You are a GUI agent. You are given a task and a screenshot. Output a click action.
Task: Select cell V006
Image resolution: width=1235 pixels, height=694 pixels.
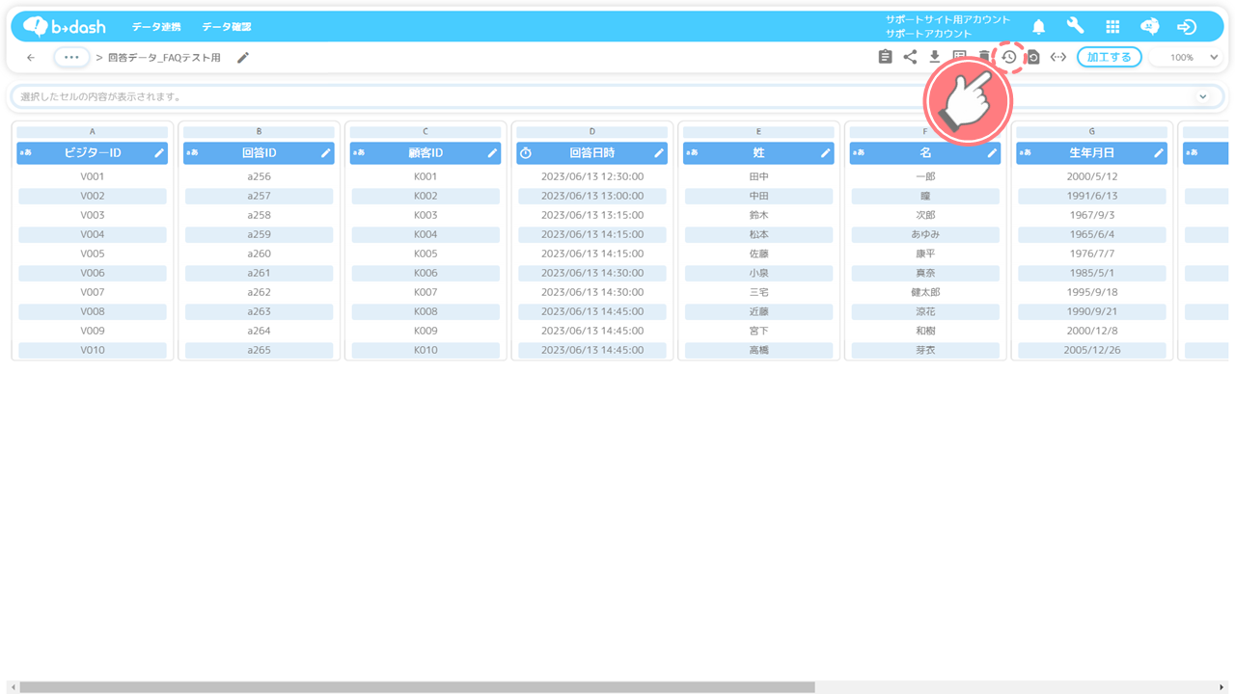coord(93,273)
